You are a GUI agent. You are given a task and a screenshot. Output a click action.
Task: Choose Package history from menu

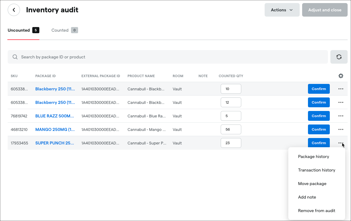(x=313, y=156)
